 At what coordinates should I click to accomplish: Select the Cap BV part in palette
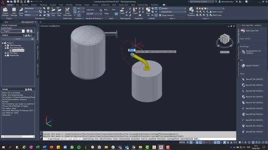click(x=250, y=66)
